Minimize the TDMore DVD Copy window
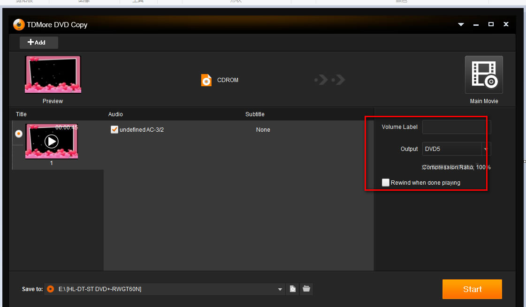The width and height of the screenshot is (526, 307). (476, 24)
